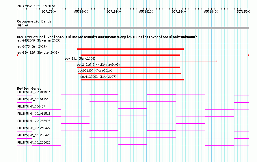The height and width of the screenshot is (162, 257).
Task: Click the thin red line of esv4831
Action: point(141,61)
